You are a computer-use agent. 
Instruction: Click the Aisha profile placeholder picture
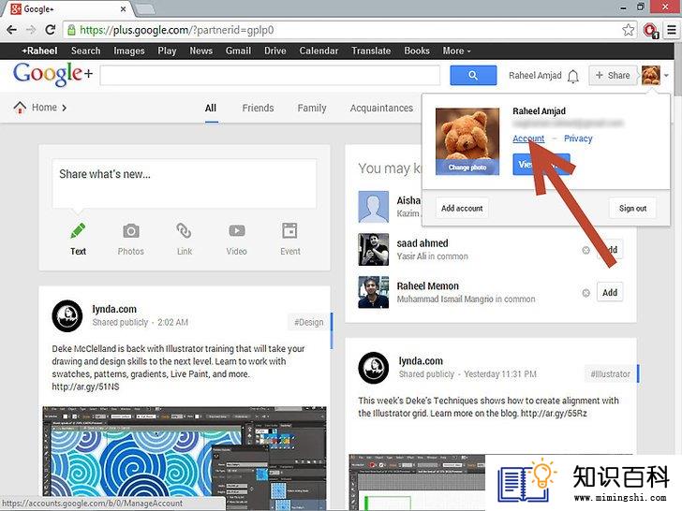373,207
